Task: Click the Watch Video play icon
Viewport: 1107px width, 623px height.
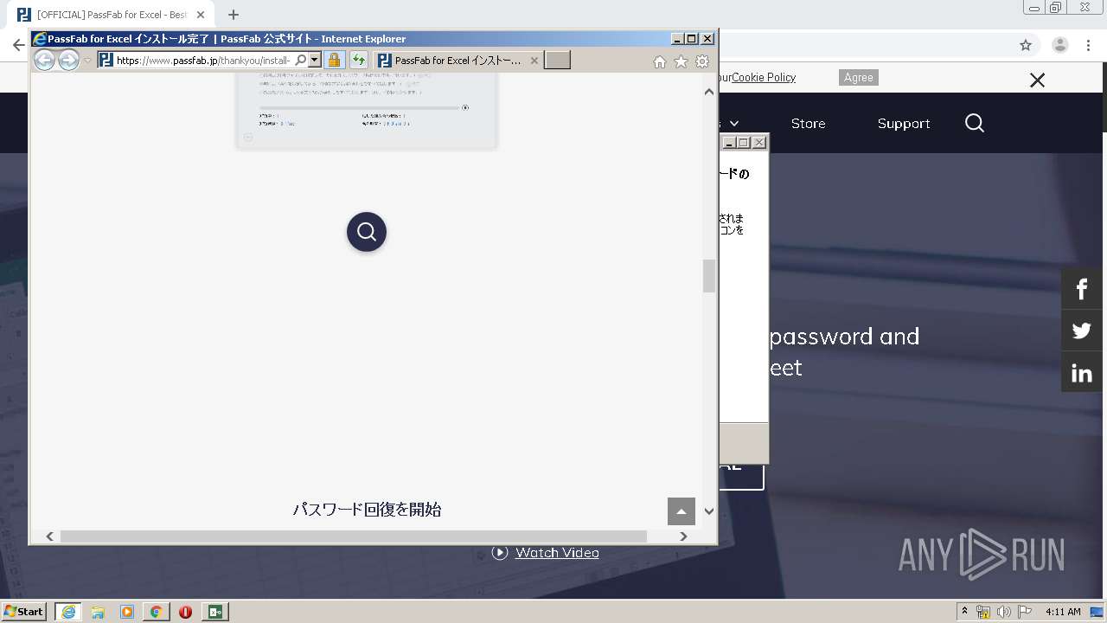Action: (x=500, y=553)
